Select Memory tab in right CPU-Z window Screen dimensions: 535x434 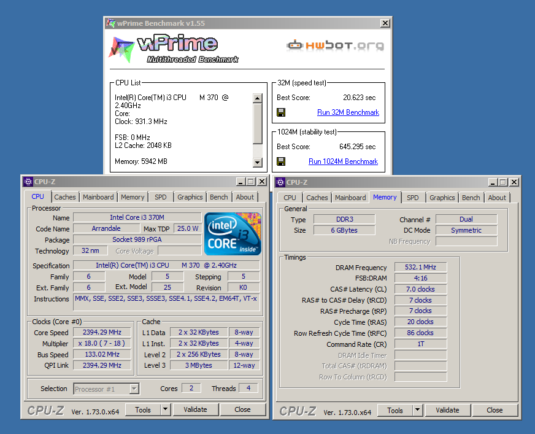point(385,197)
